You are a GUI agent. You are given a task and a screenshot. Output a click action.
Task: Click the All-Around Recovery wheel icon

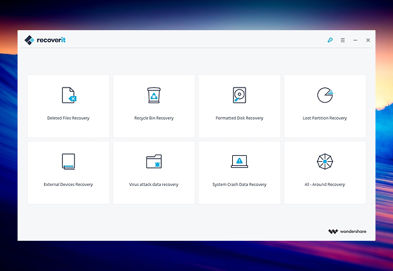click(325, 161)
